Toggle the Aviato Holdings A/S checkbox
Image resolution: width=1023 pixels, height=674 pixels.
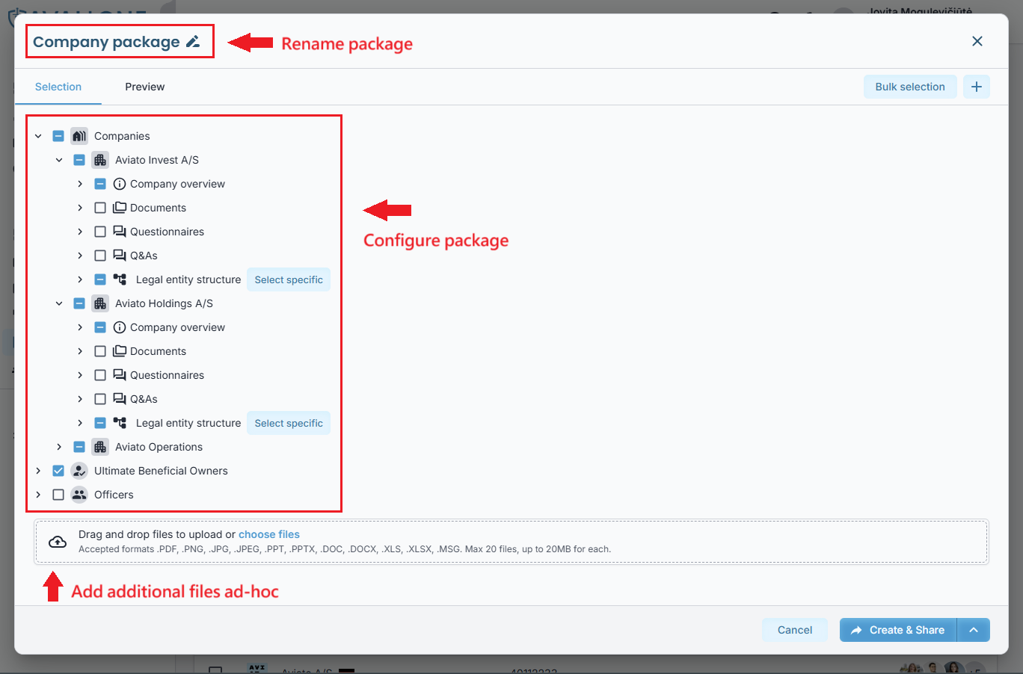(x=79, y=303)
